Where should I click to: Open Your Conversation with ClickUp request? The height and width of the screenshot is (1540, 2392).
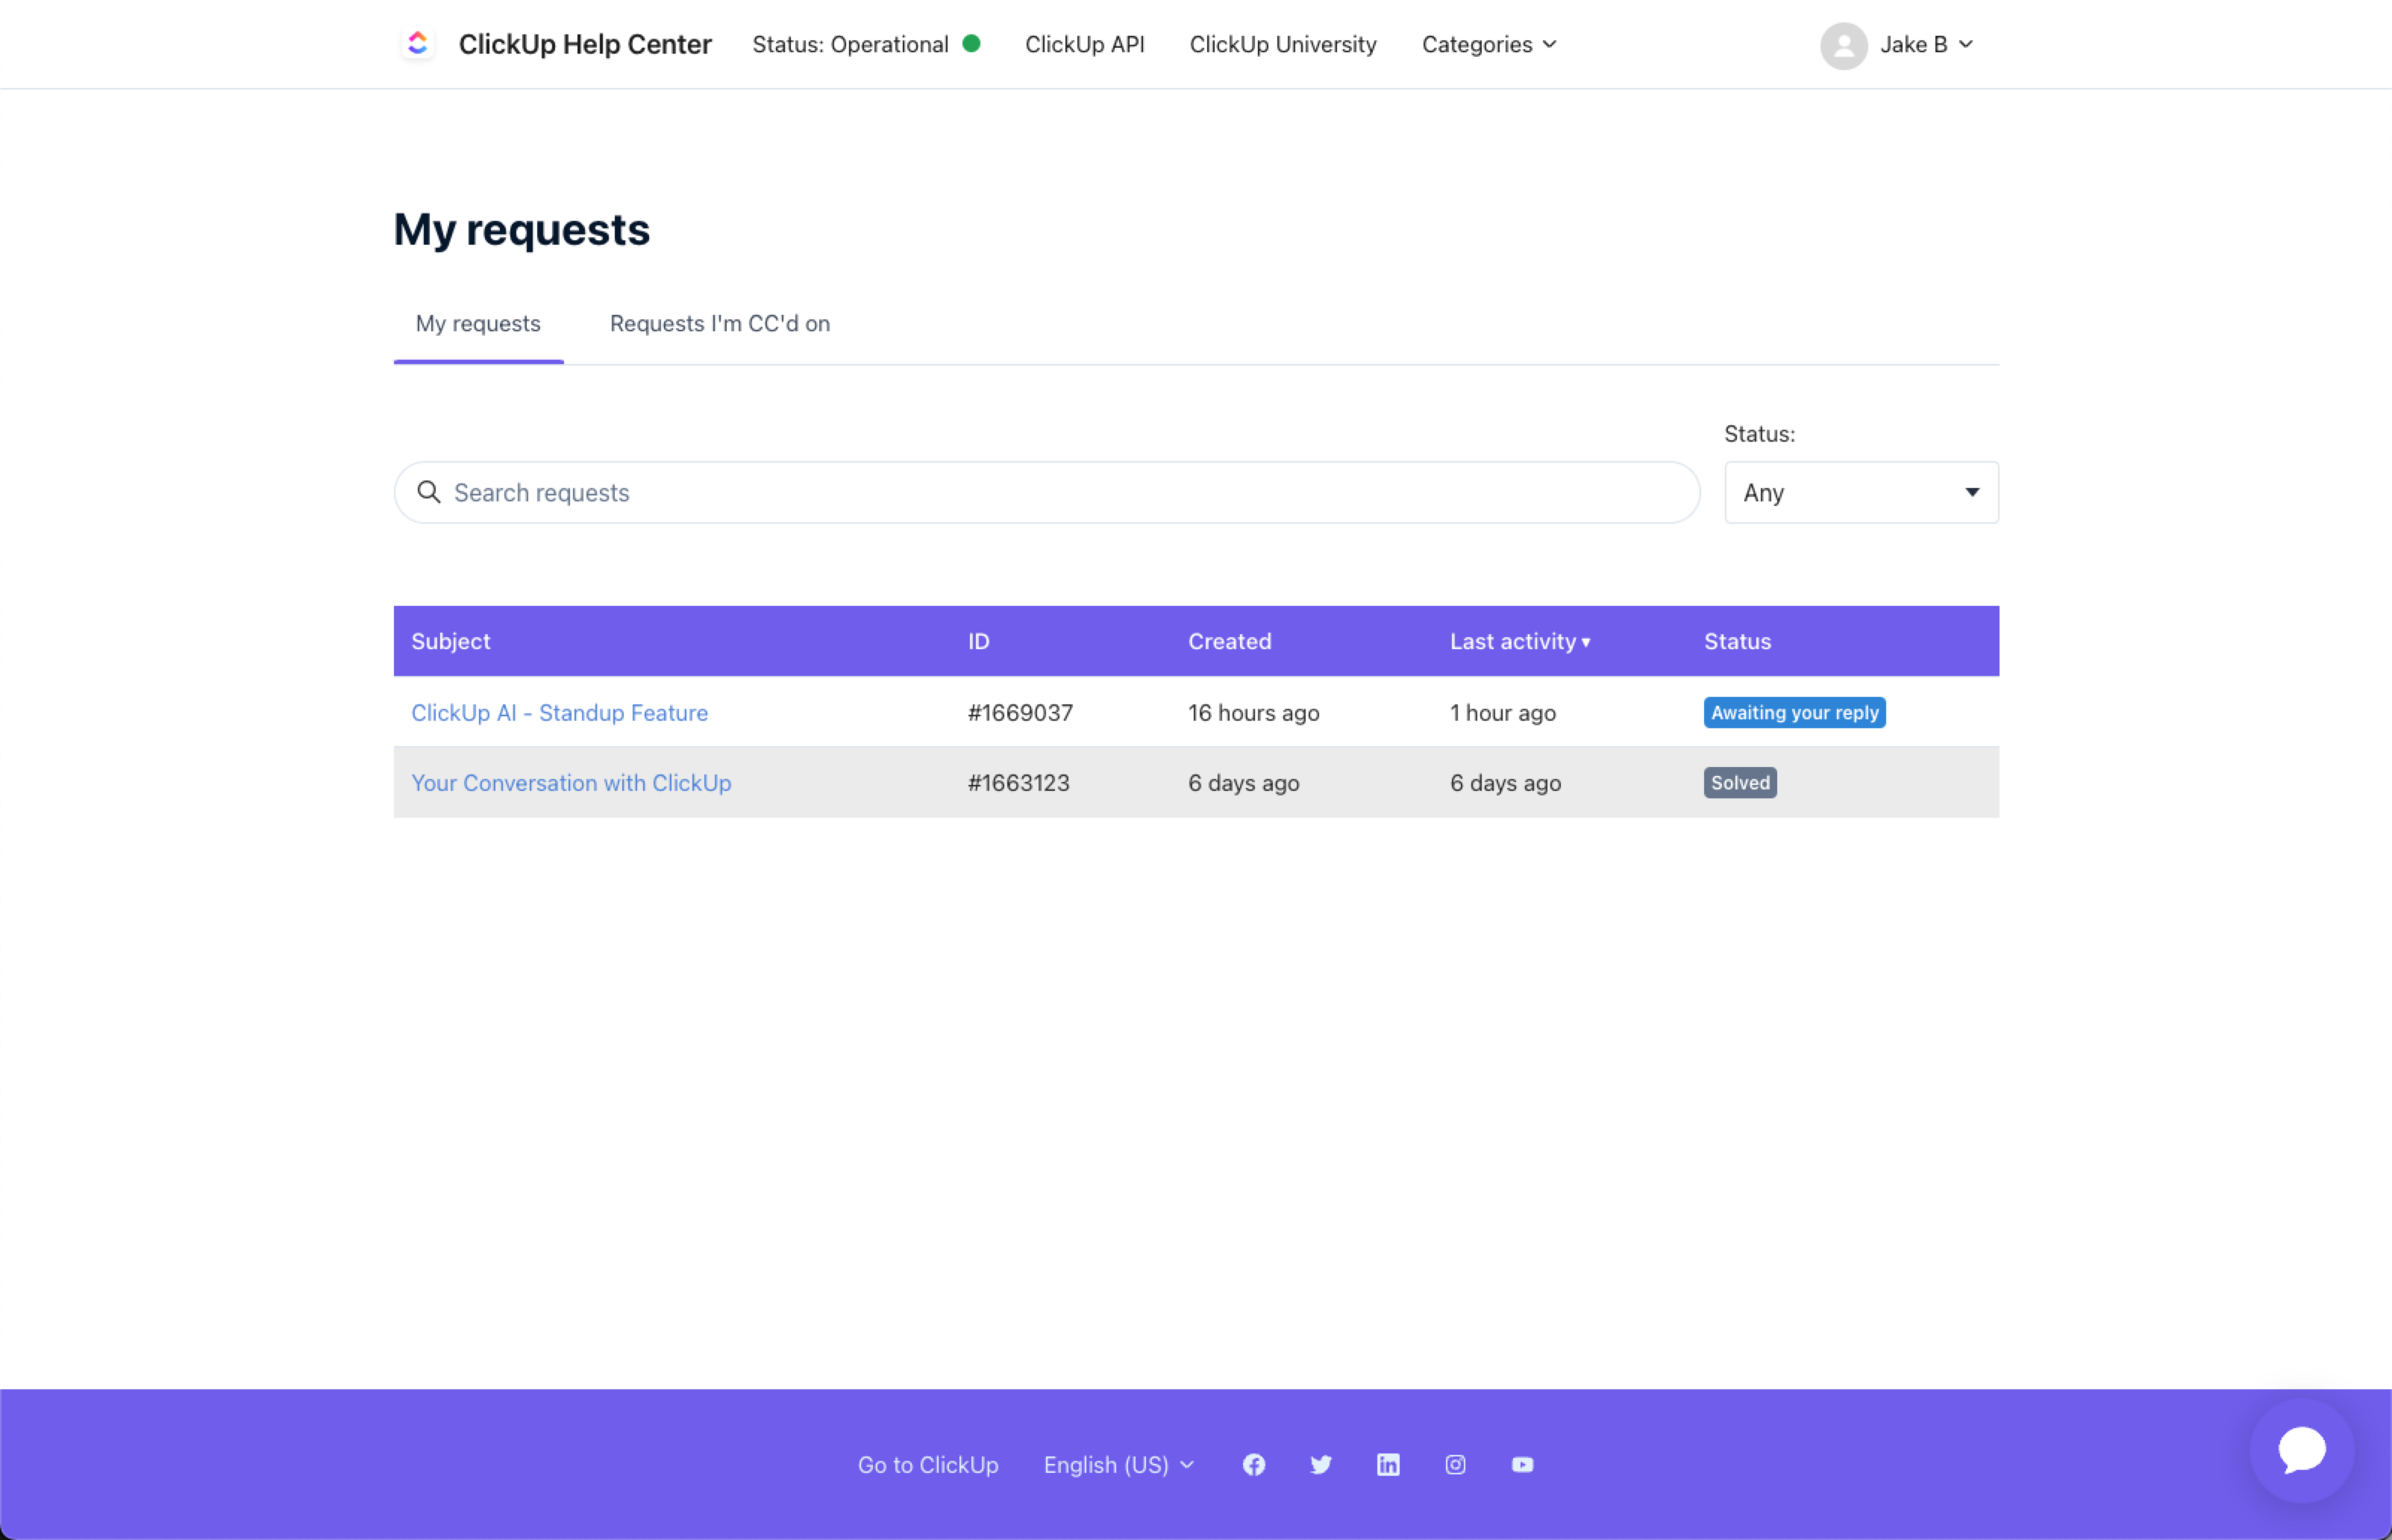(x=571, y=783)
